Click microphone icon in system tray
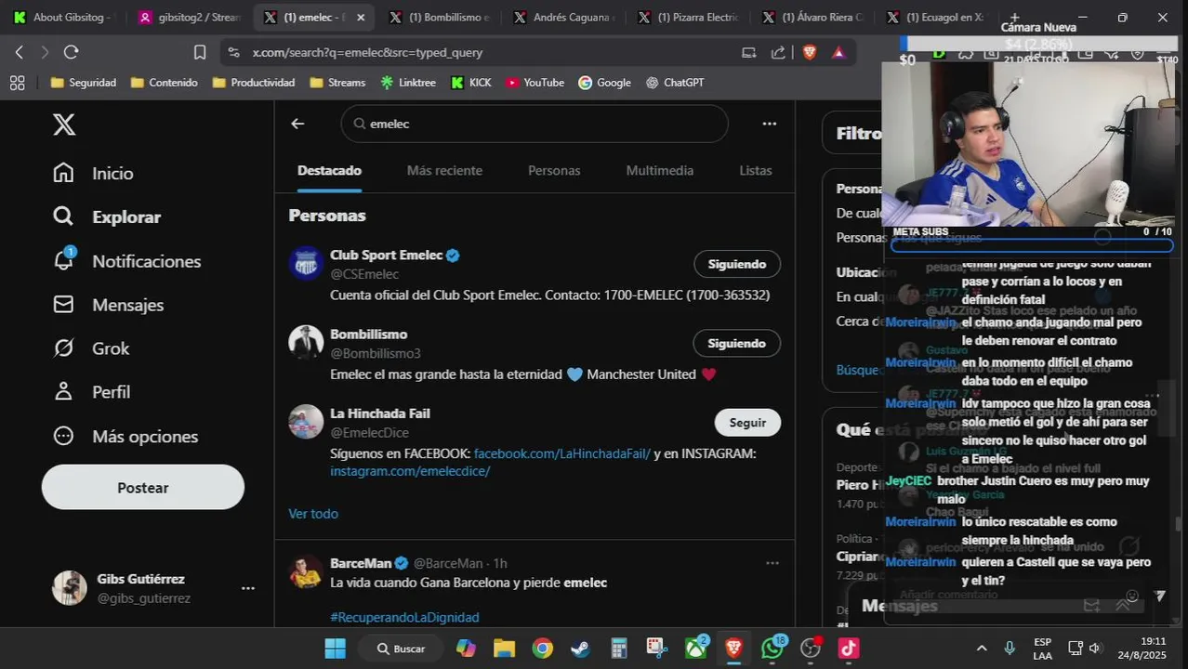1188x669 pixels. (1010, 649)
